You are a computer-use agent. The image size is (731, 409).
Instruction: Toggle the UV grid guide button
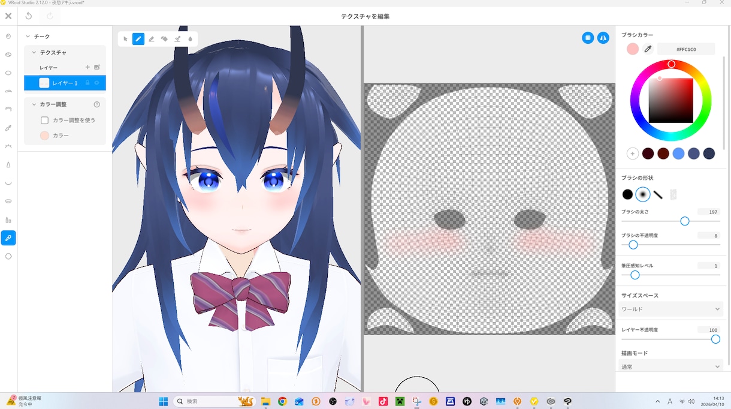(x=588, y=38)
